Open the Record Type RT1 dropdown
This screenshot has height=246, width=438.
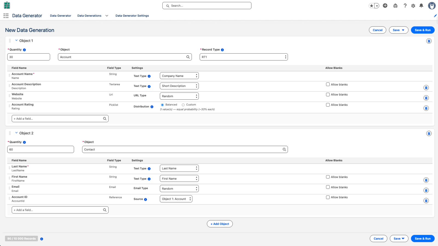coord(244,57)
